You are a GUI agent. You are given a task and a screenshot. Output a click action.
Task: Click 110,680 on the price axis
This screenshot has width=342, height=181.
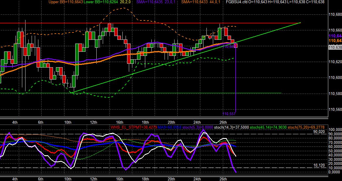click(x=335, y=15)
